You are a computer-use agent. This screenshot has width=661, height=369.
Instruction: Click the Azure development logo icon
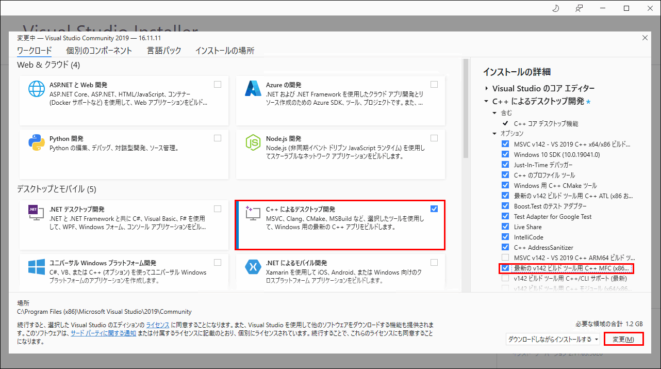click(253, 89)
